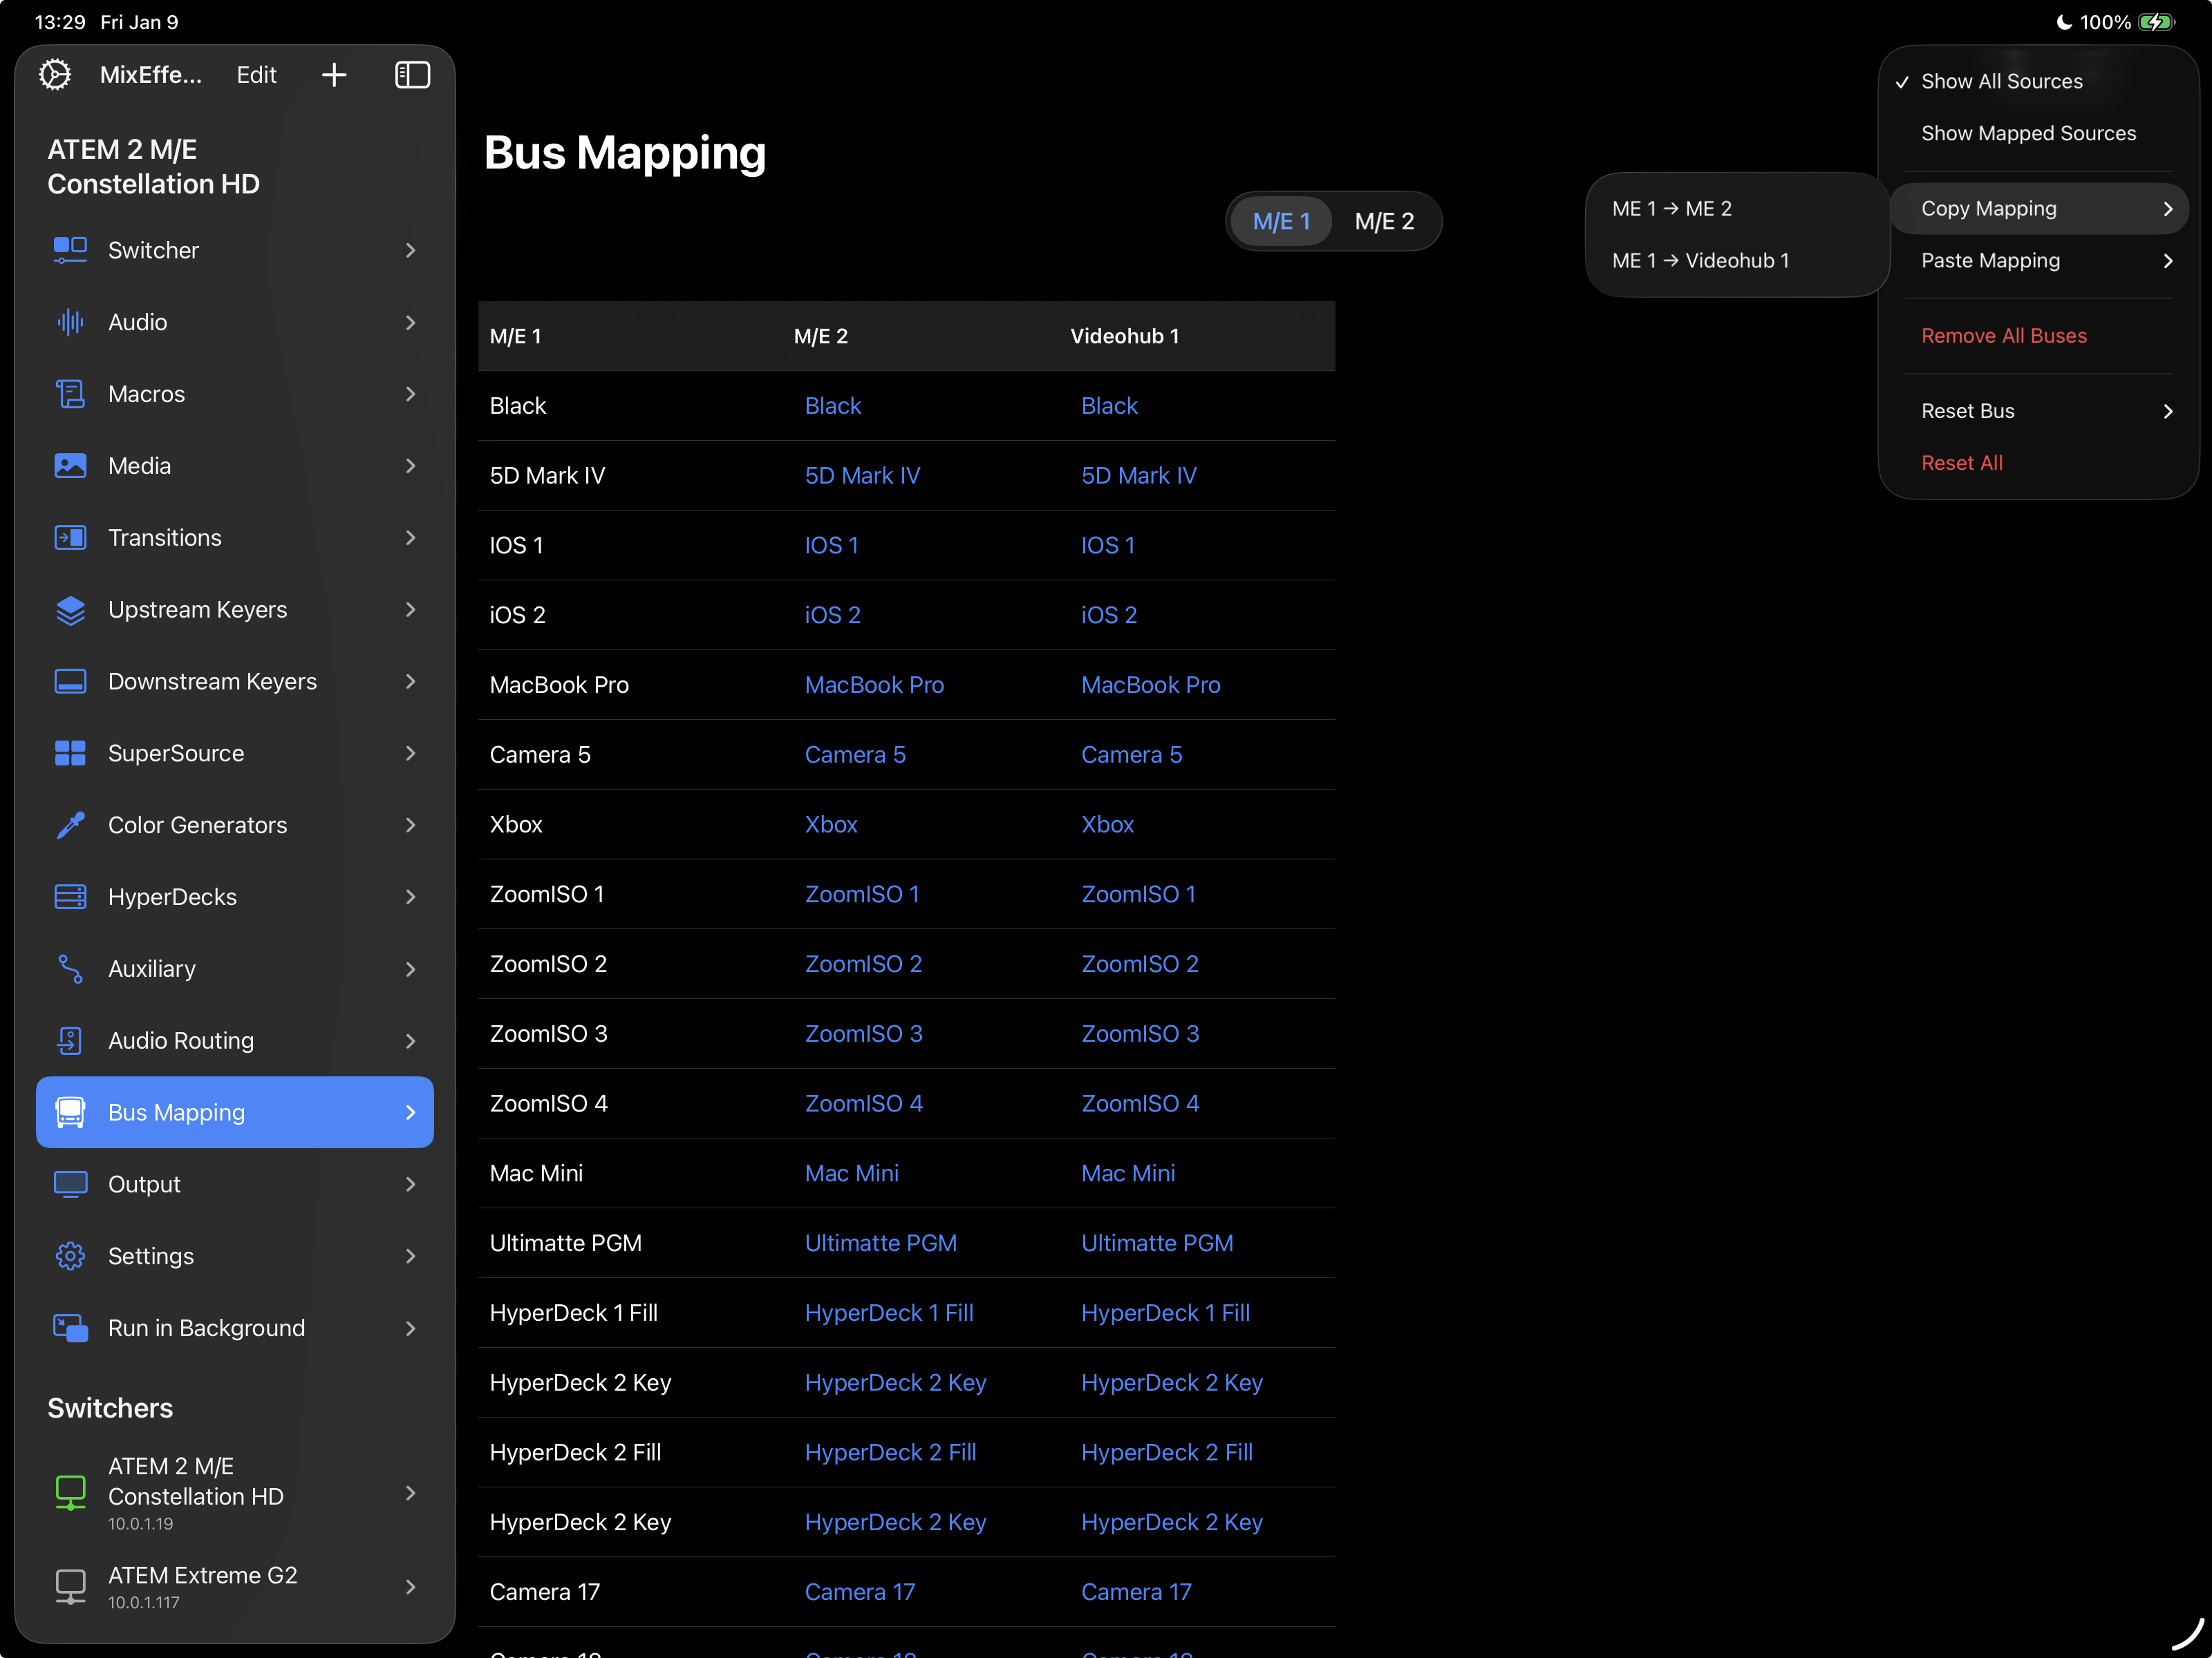Click the Color Generators eyedropper icon

click(70, 826)
